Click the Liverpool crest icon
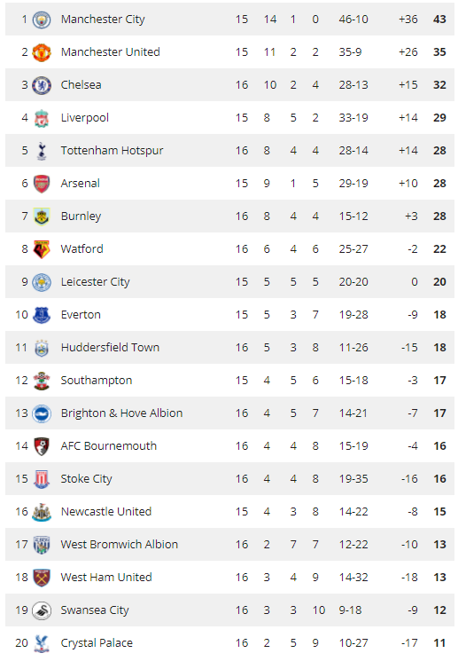This screenshot has width=458, height=661. [42, 118]
